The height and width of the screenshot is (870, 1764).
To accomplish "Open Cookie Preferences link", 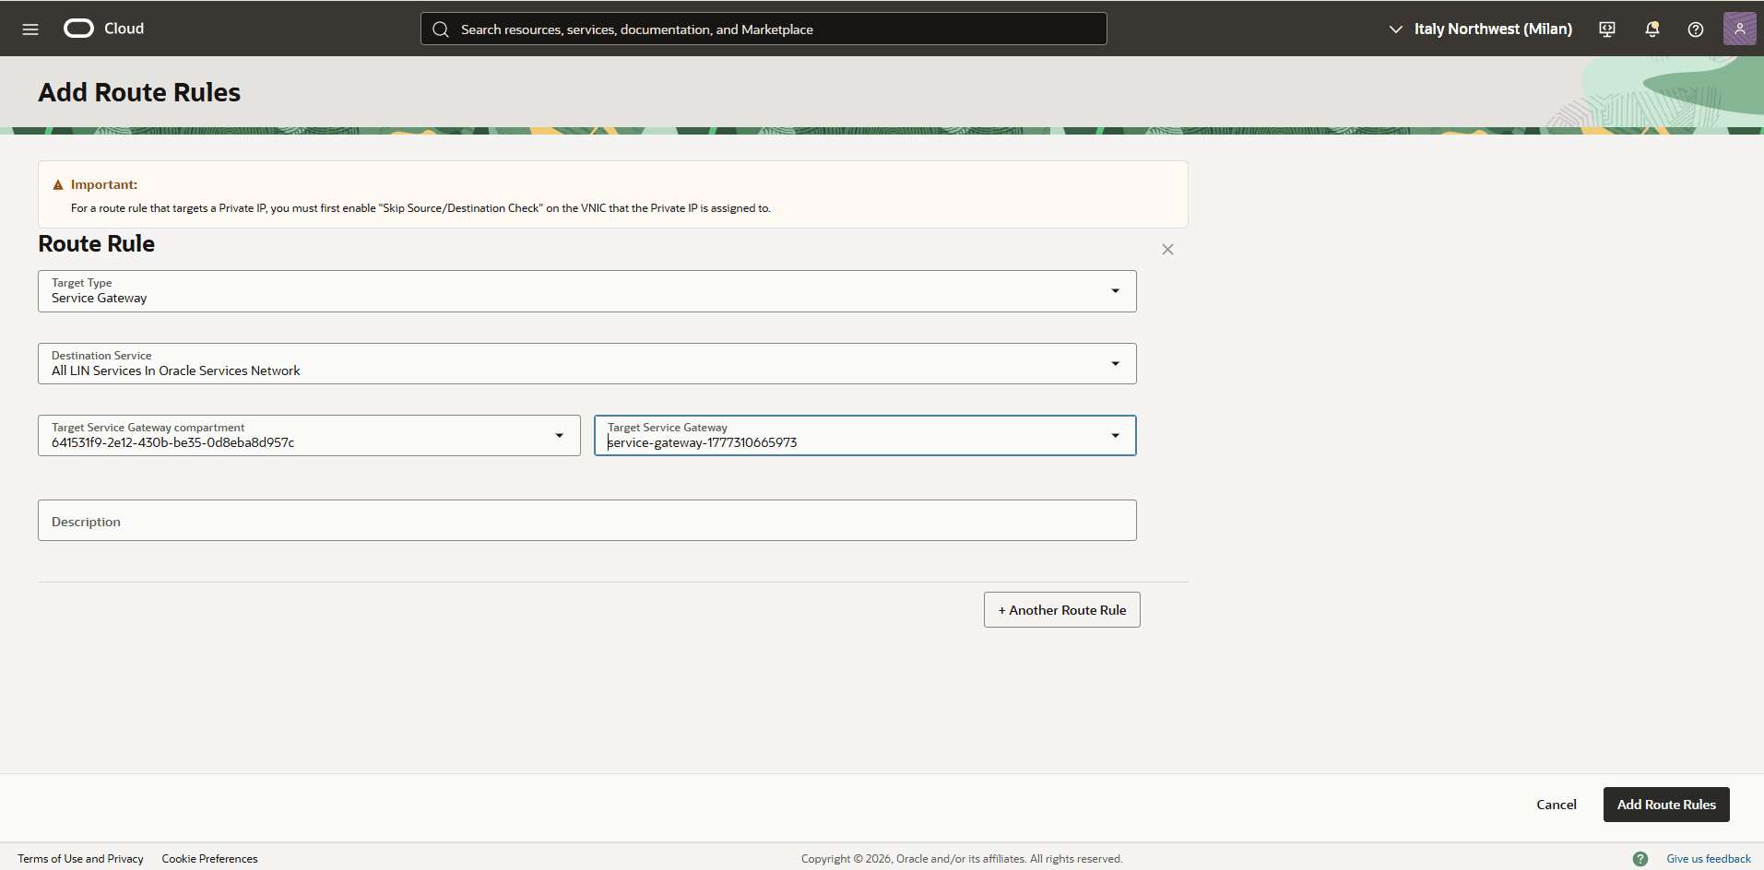I will click(x=210, y=859).
